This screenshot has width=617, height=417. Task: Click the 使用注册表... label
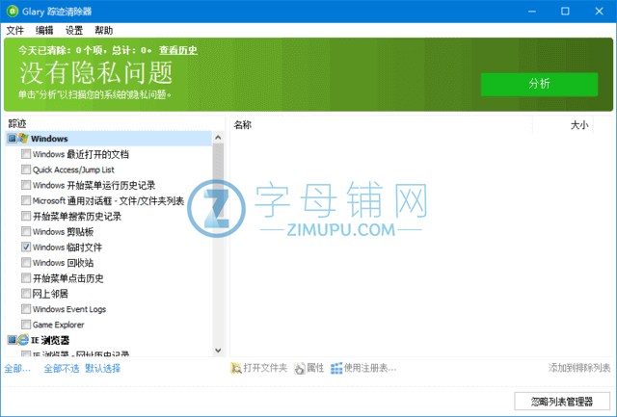point(370,368)
